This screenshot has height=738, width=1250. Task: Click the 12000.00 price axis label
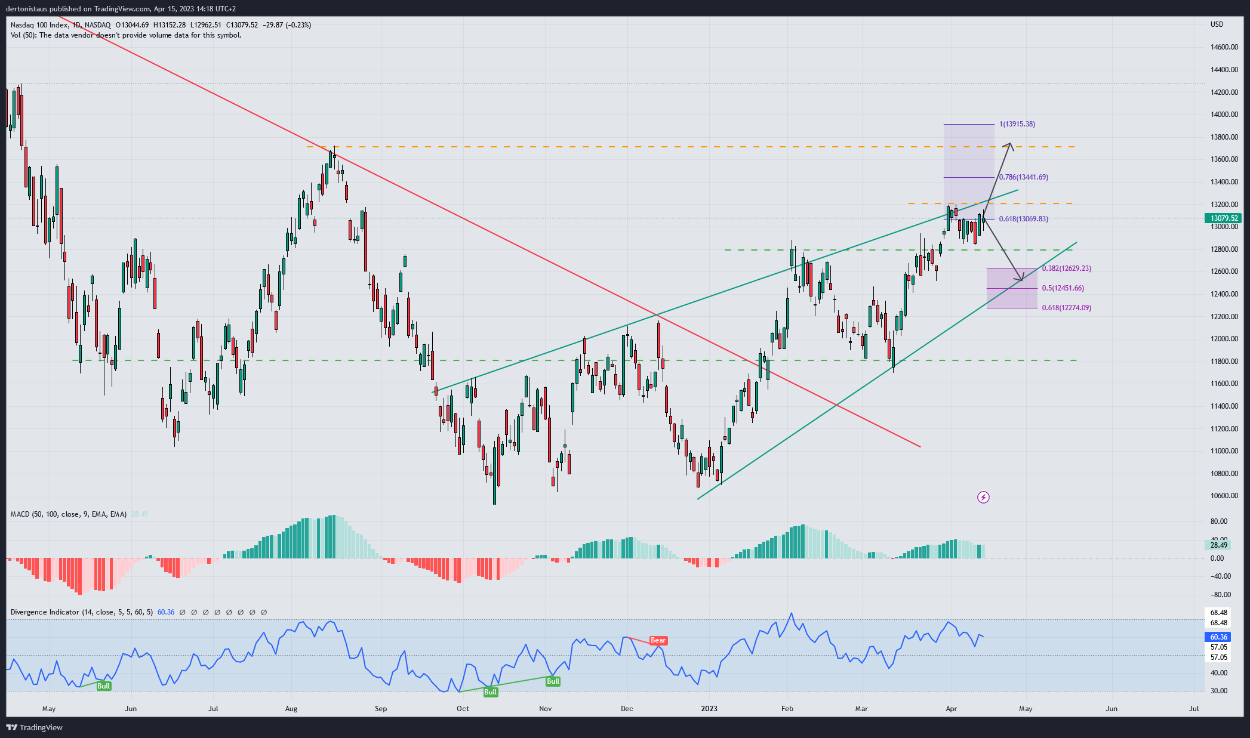1224,339
